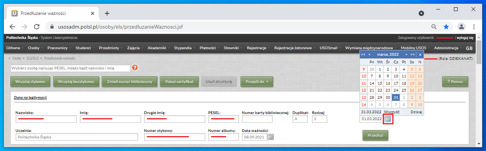Viewport: 486px width, 151px height.
Task: Go to next year in calendar
Action: coord(413,55)
